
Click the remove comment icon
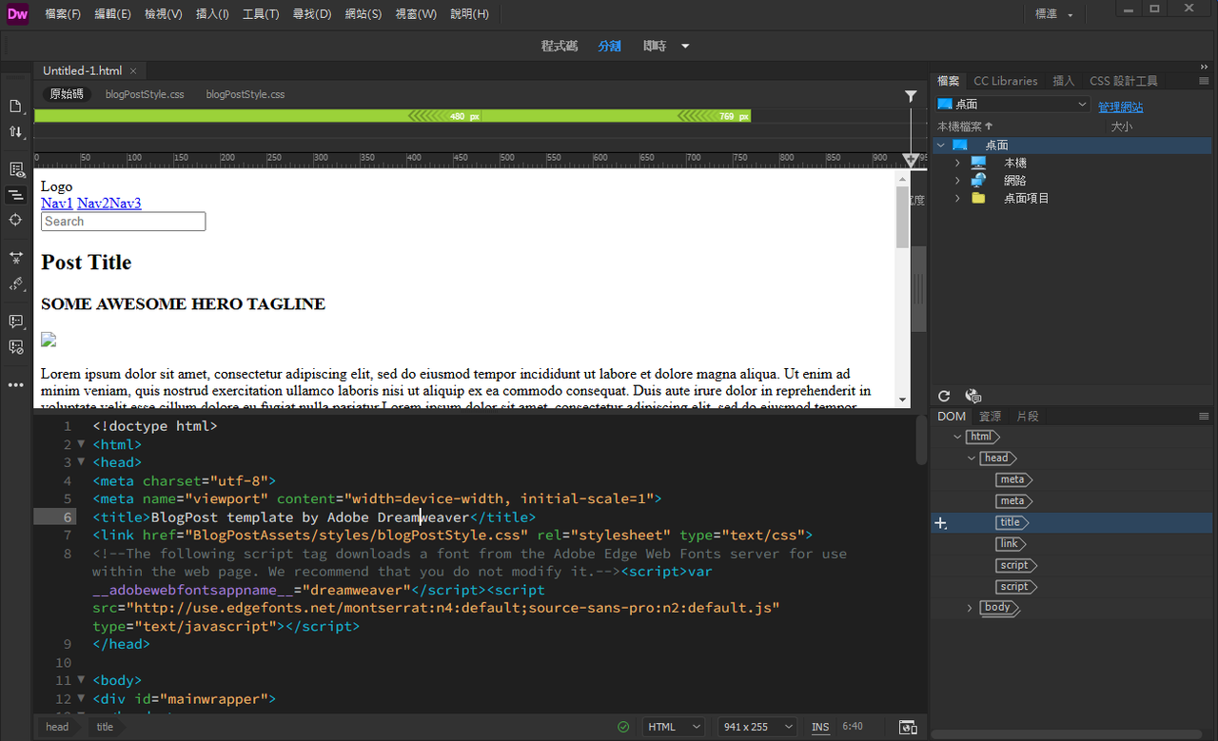coord(16,347)
